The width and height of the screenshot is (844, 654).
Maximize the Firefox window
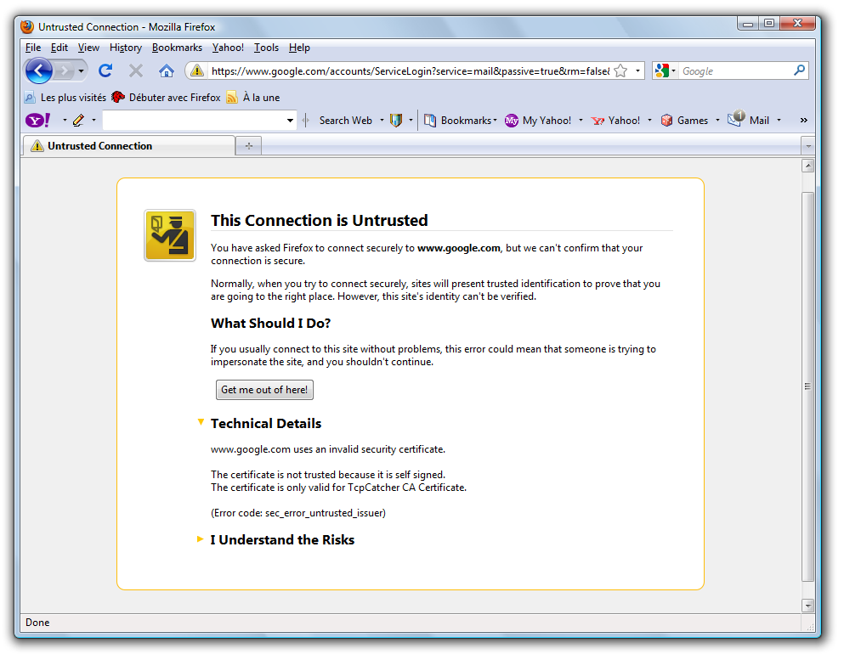769,23
